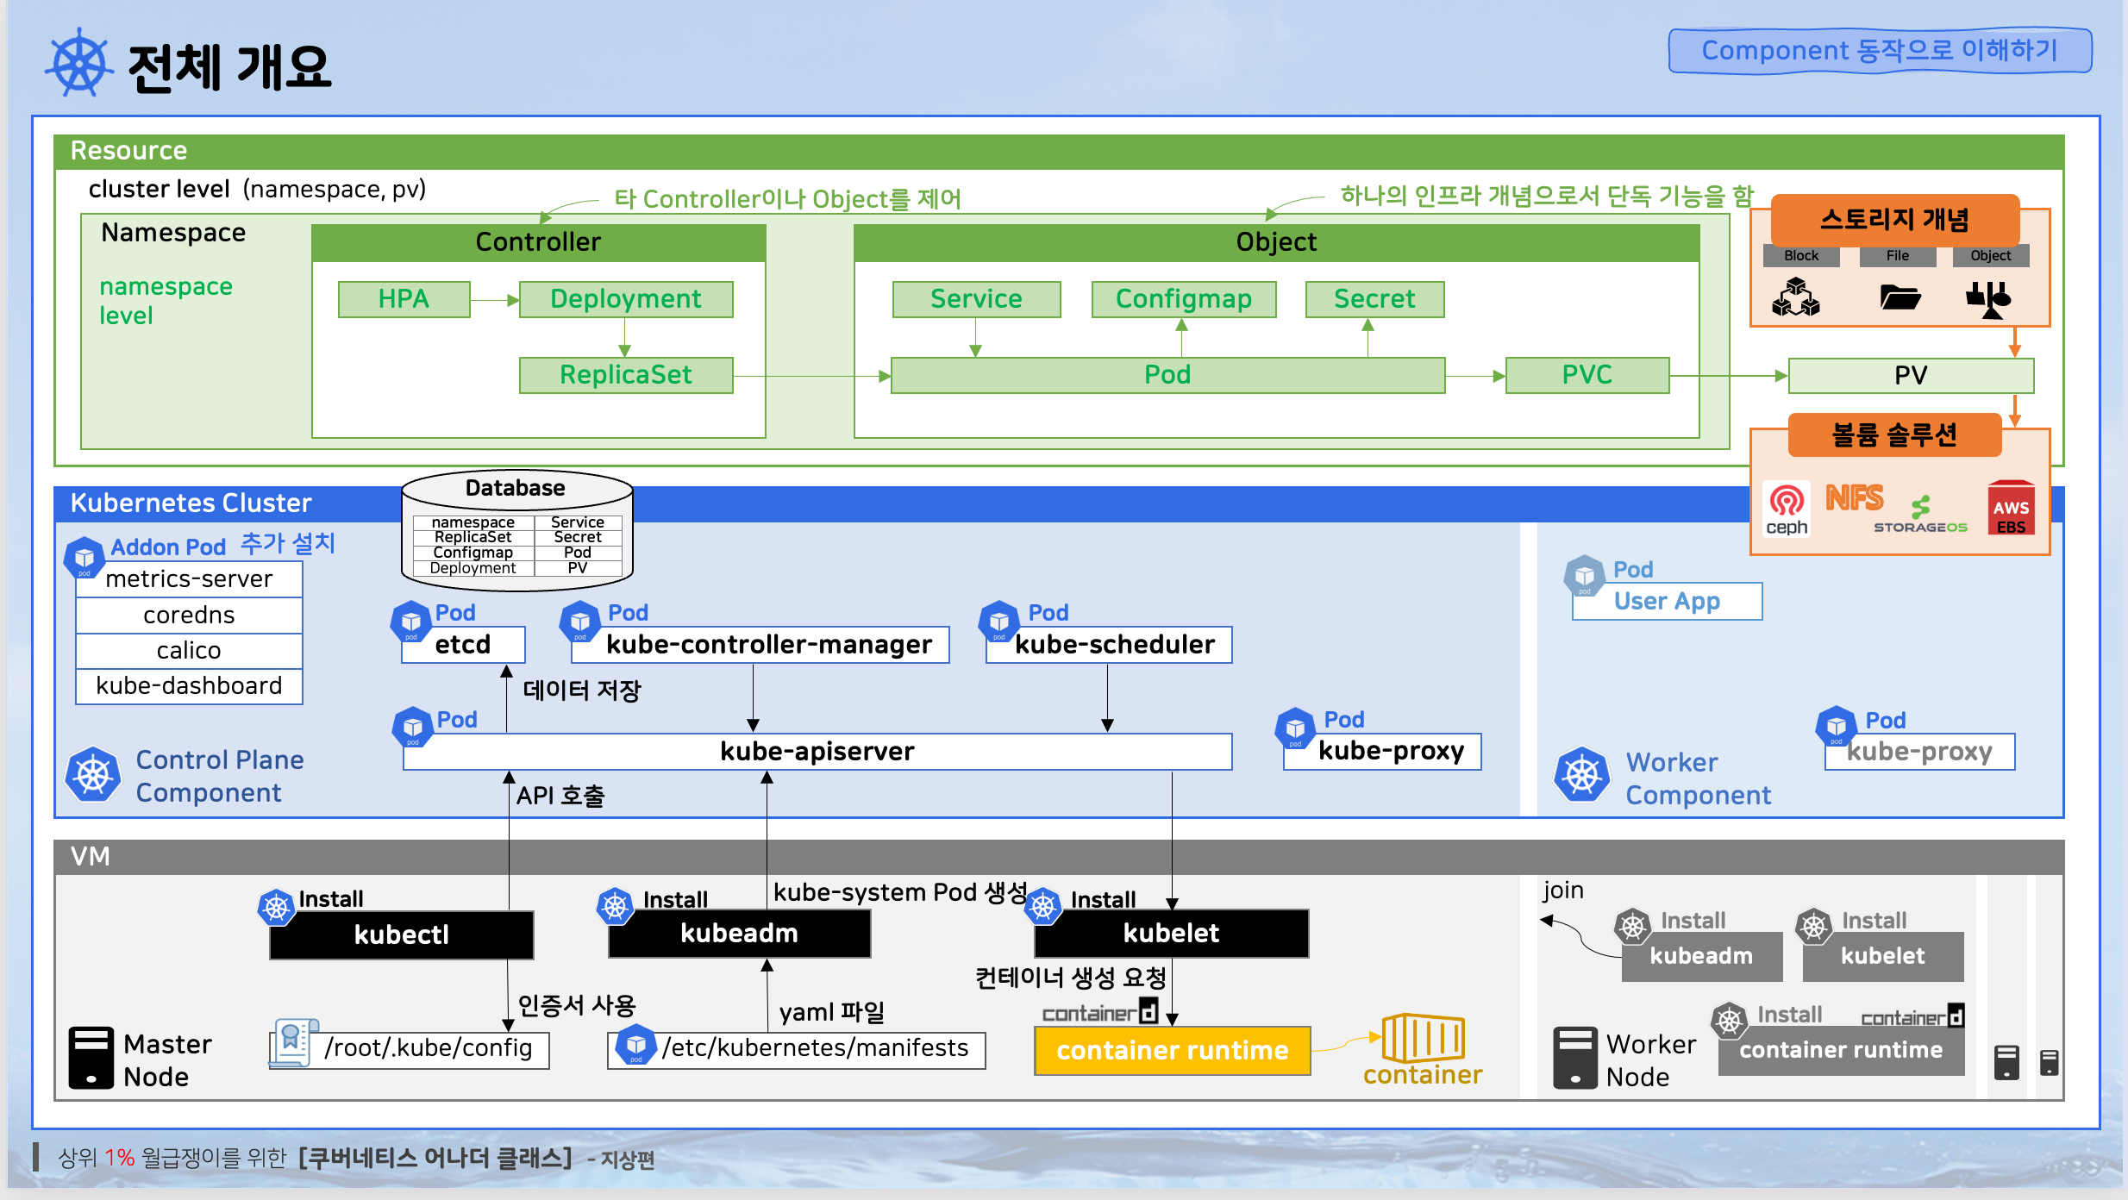This screenshot has height=1200, width=2128.
Task: Click the Worker Node server icon
Action: coord(1575,1058)
